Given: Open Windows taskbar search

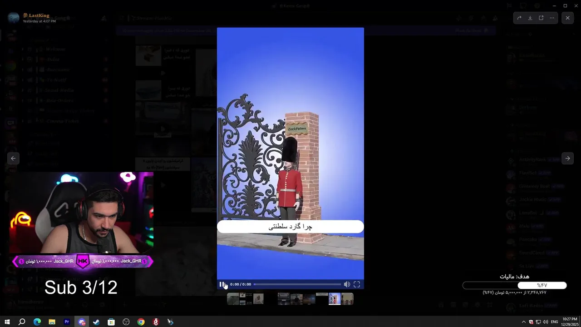Looking at the screenshot, I should pyautogui.click(x=22, y=322).
